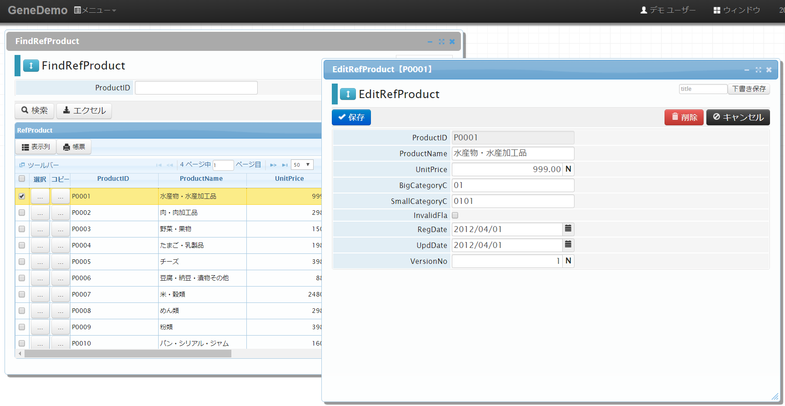
Task: Check the P0008 row checkbox
Action: tap(22, 311)
